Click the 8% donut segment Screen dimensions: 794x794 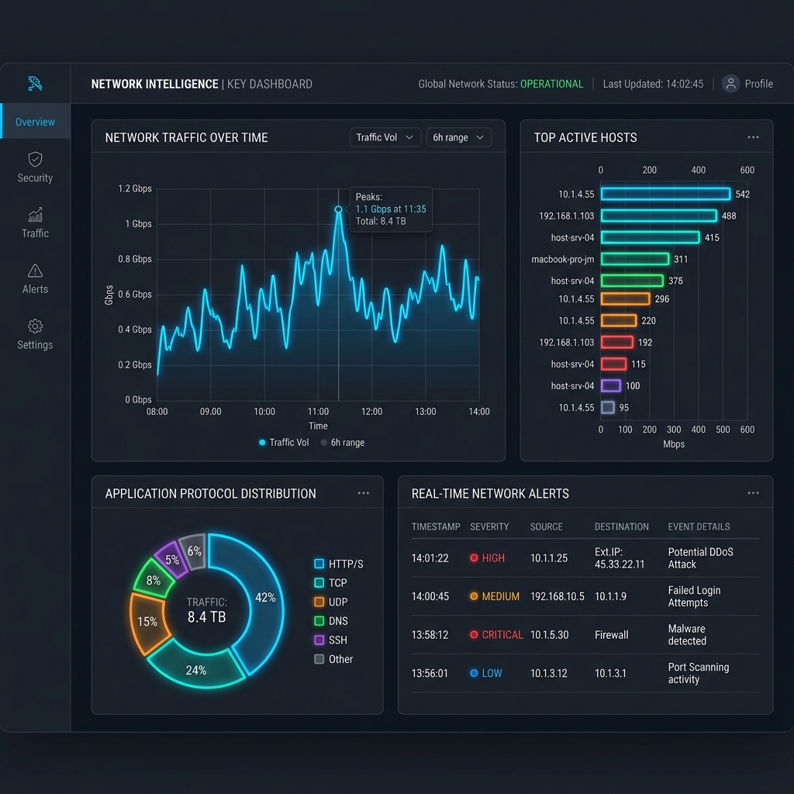[x=154, y=580]
